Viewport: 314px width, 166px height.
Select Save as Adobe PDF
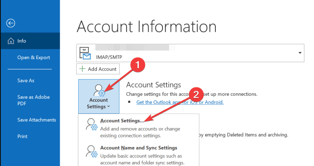tap(34, 100)
